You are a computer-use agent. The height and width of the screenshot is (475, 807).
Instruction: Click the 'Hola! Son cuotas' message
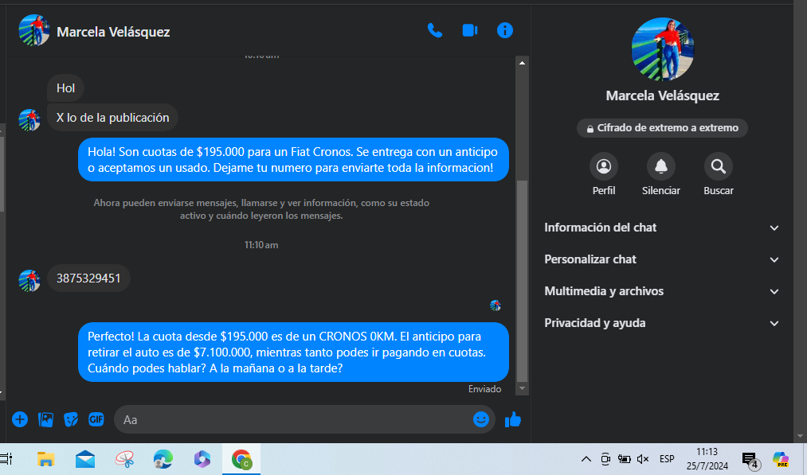(293, 159)
